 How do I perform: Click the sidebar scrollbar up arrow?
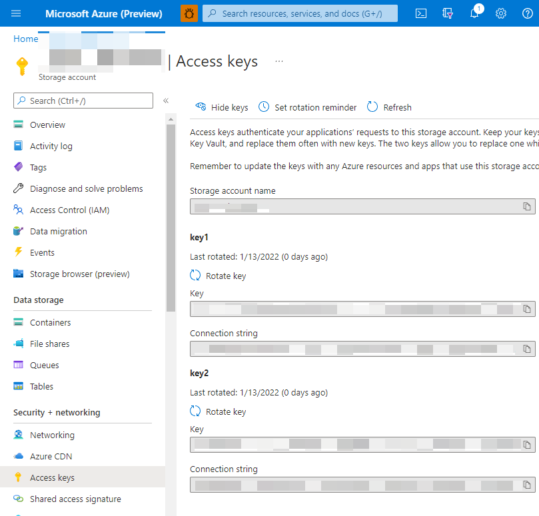pos(171,119)
